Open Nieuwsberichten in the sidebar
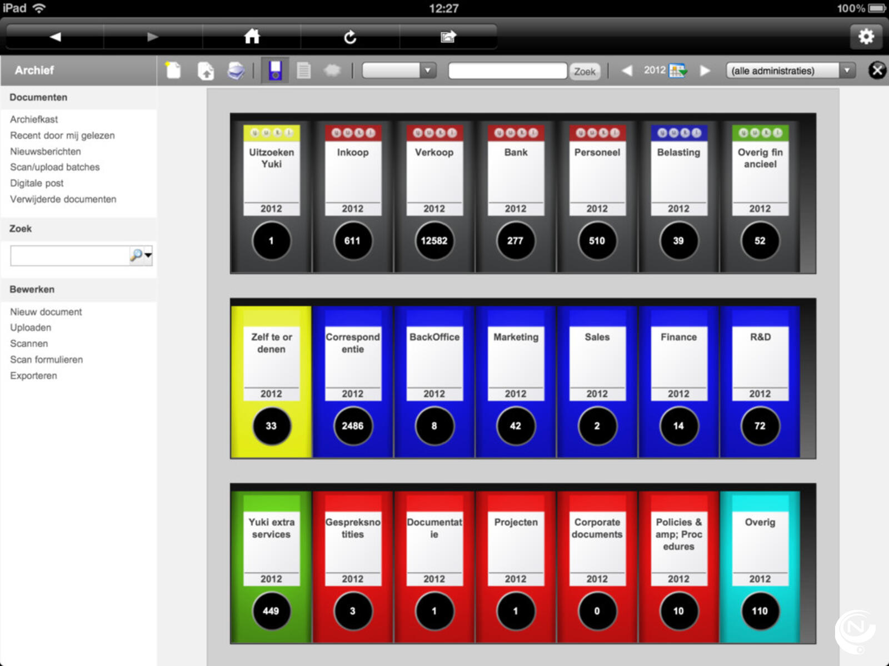 46,152
